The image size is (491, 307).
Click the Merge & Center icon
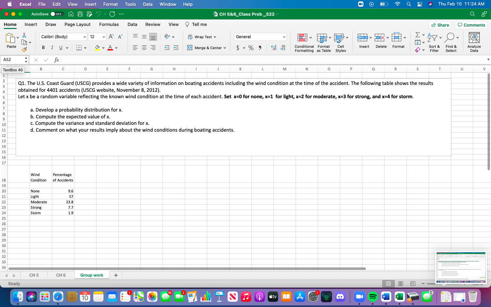(x=190, y=48)
